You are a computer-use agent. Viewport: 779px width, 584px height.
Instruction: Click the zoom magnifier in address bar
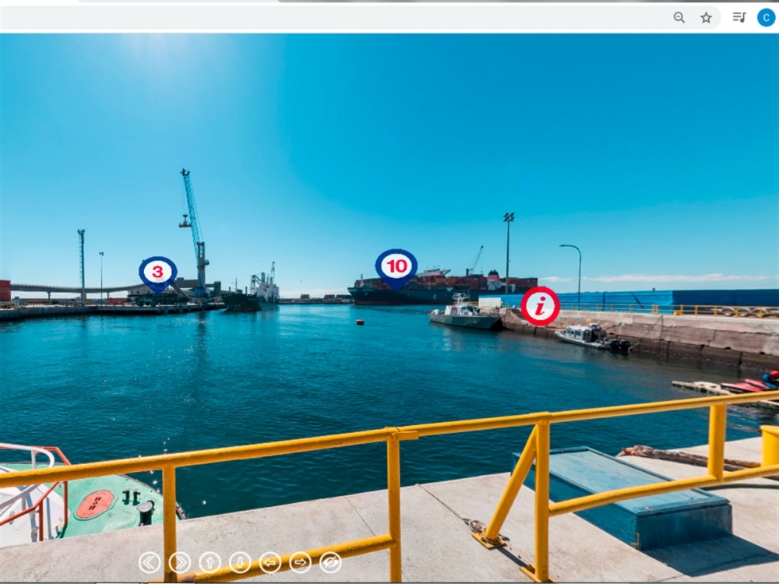(679, 17)
